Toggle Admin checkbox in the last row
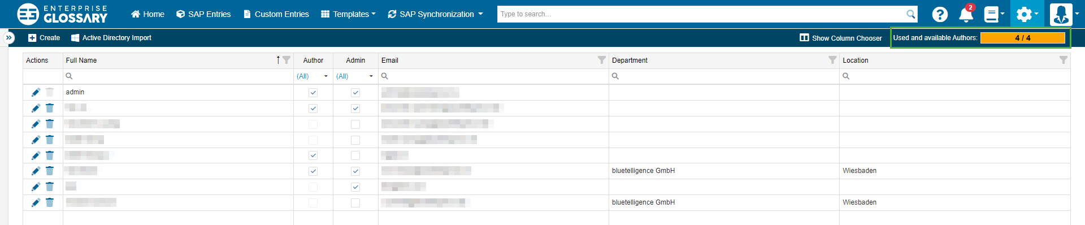 point(355,203)
